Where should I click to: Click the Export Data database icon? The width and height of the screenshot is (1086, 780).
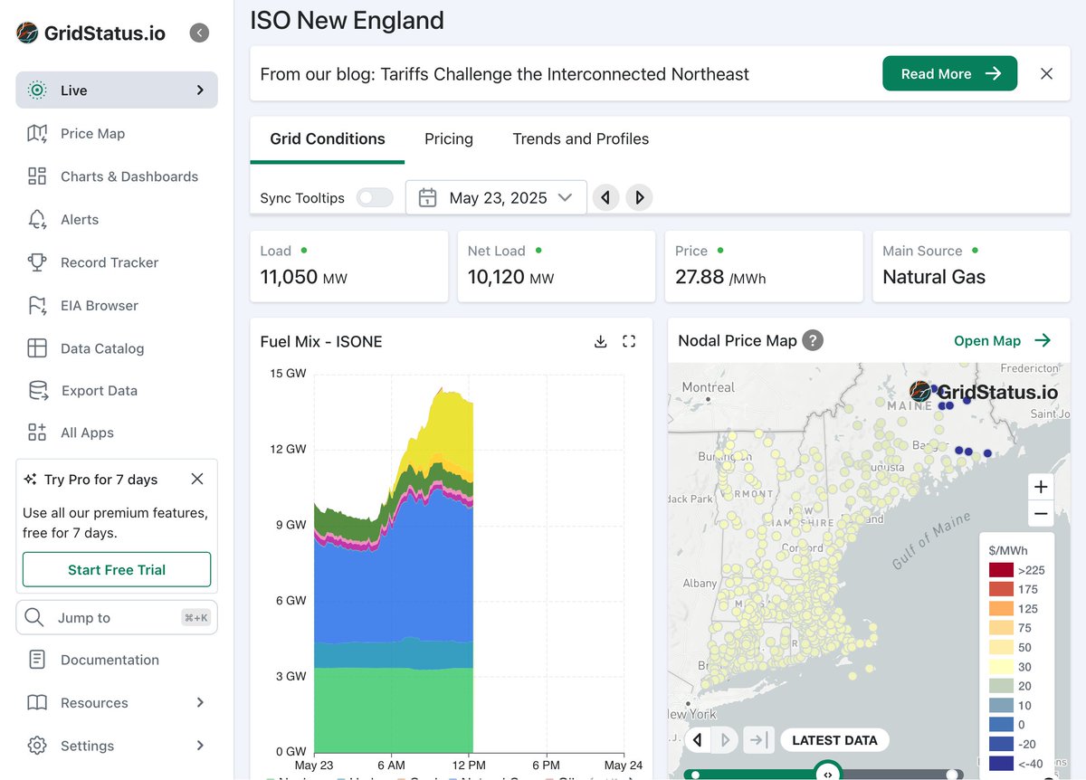pos(37,391)
